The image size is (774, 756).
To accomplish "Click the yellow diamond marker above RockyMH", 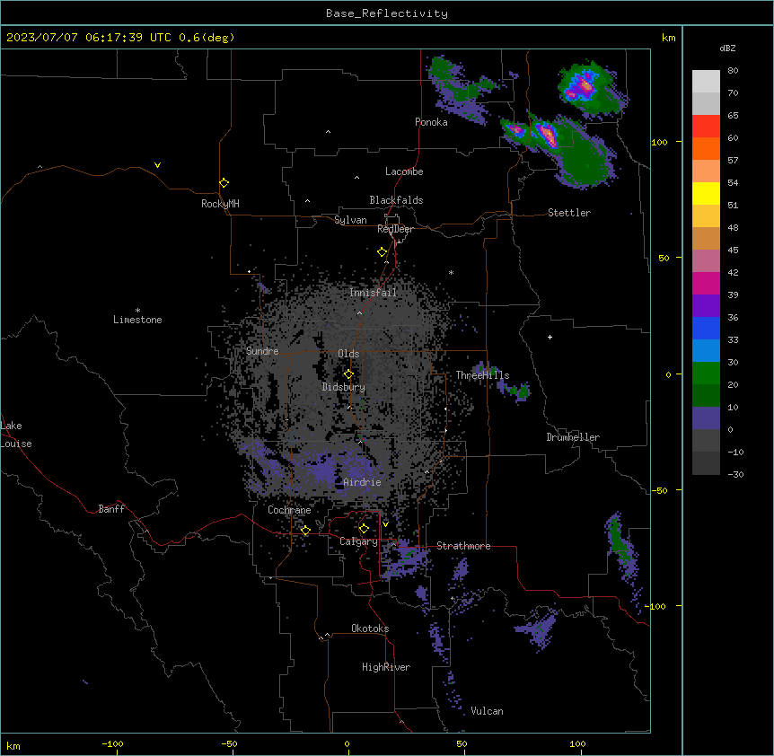I will point(224,182).
